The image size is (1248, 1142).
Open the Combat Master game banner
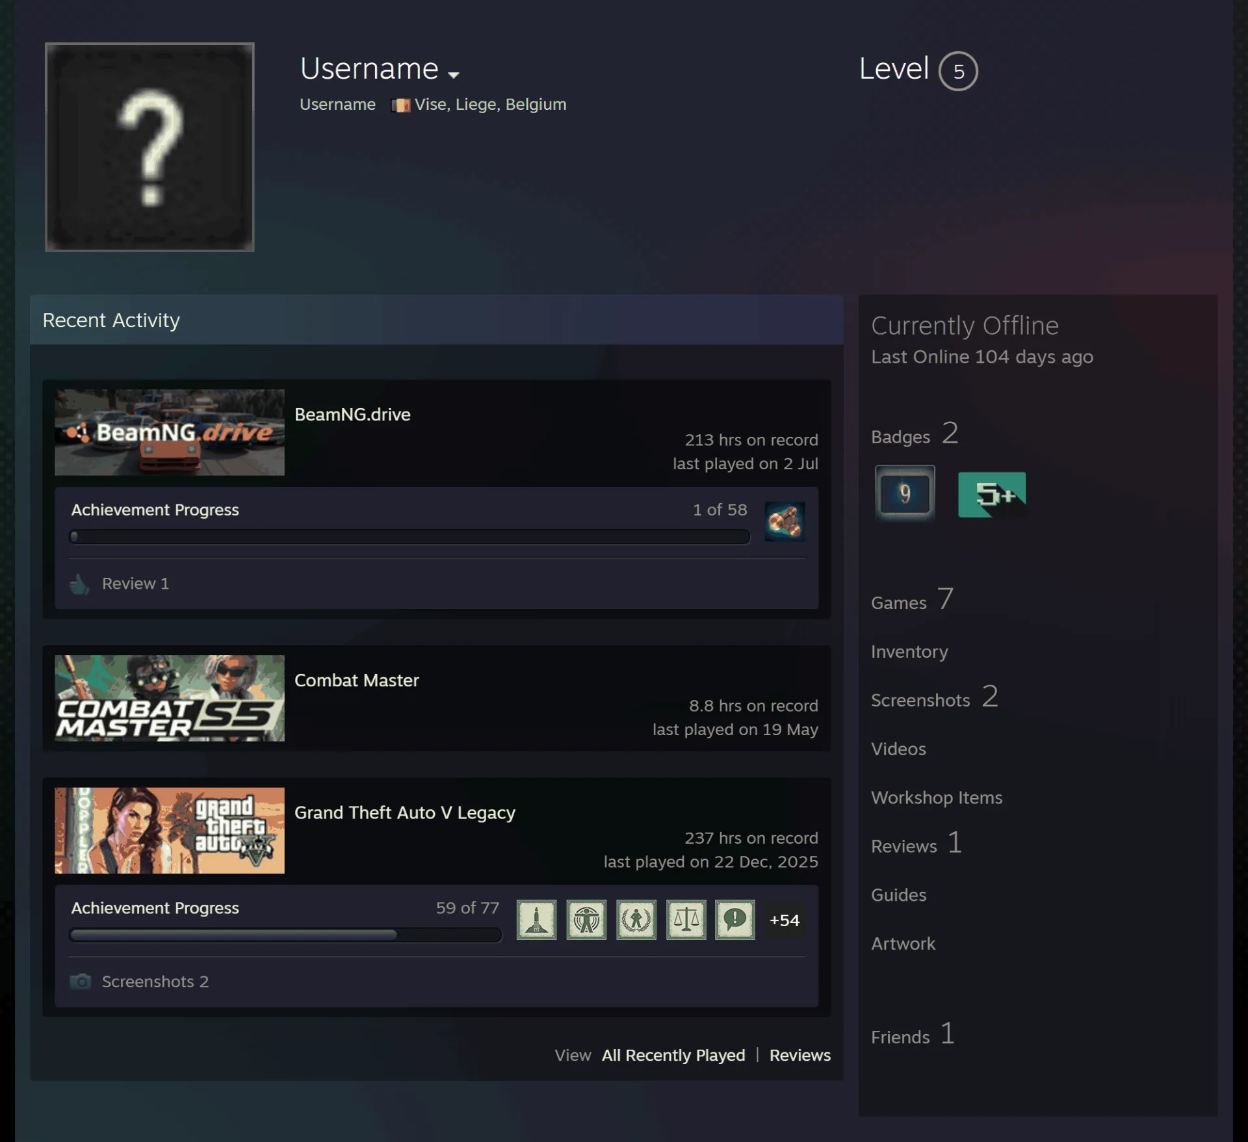click(170, 698)
